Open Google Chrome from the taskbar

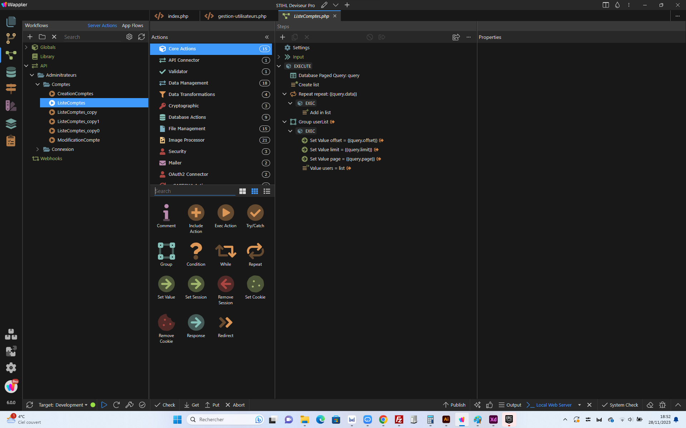pos(383,419)
